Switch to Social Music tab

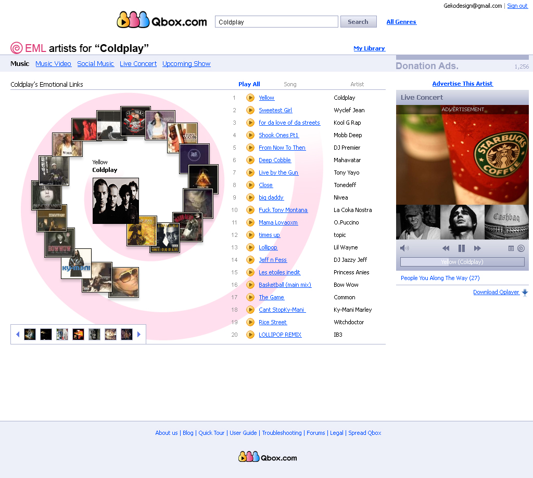click(96, 64)
